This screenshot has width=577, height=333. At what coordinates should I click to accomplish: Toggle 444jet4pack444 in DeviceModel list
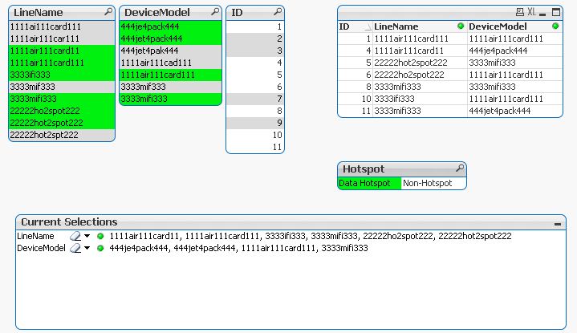pyautogui.click(x=170, y=39)
